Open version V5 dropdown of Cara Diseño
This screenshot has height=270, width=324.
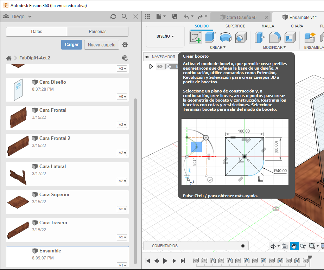[x=122, y=97]
